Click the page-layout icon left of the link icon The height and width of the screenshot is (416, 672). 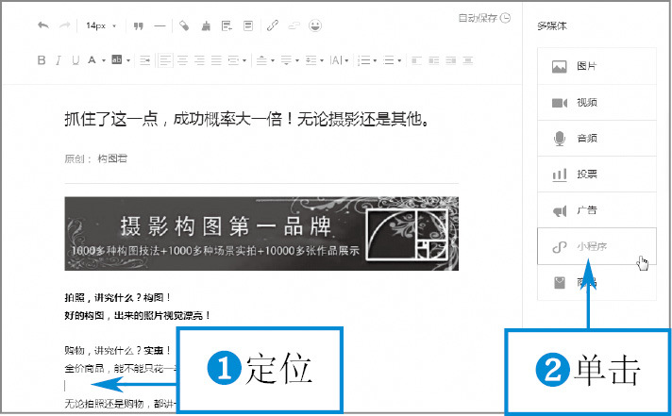[x=247, y=26]
